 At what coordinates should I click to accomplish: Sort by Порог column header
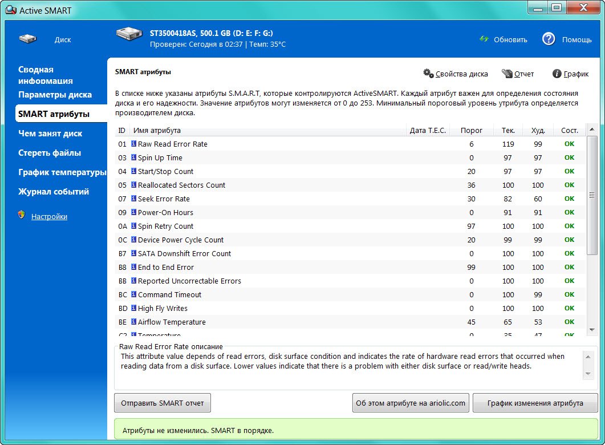click(472, 131)
